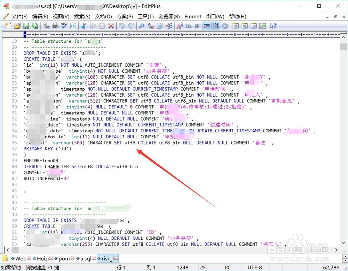Close the pom document tab
This screenshot has height=271, width=348.
73,258
